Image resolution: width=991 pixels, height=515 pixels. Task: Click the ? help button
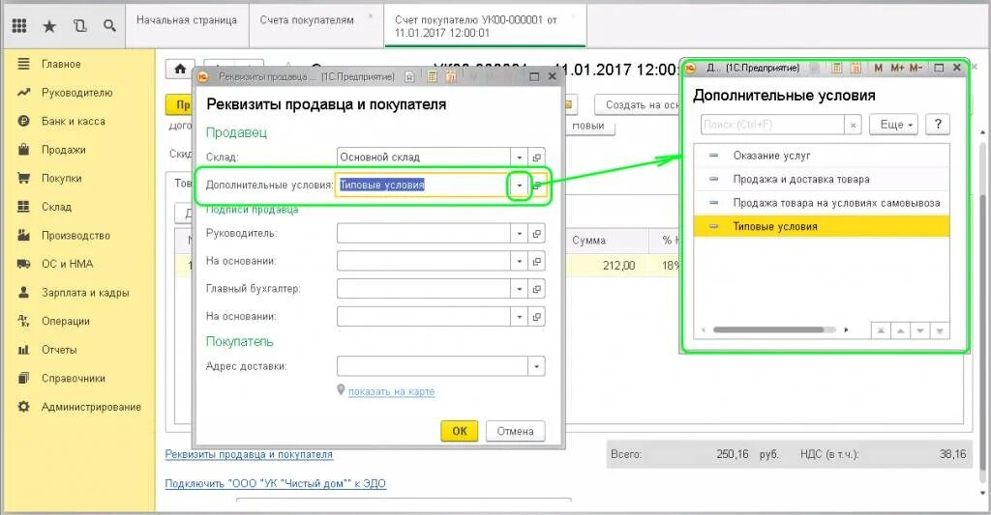click(938, 125)
